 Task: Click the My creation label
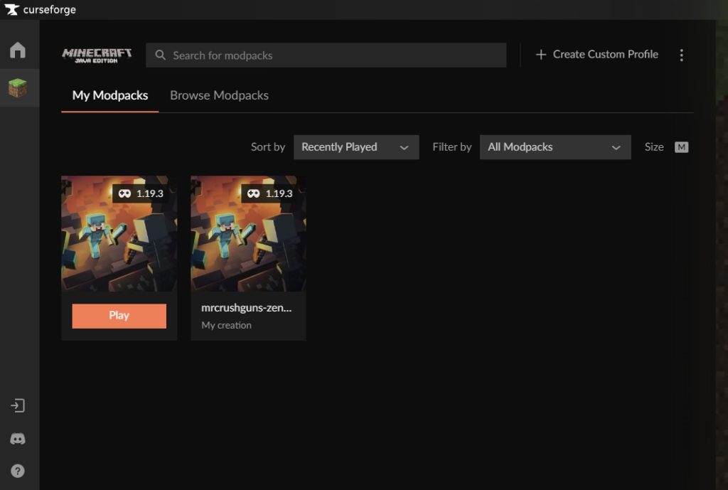coord(227,325)
